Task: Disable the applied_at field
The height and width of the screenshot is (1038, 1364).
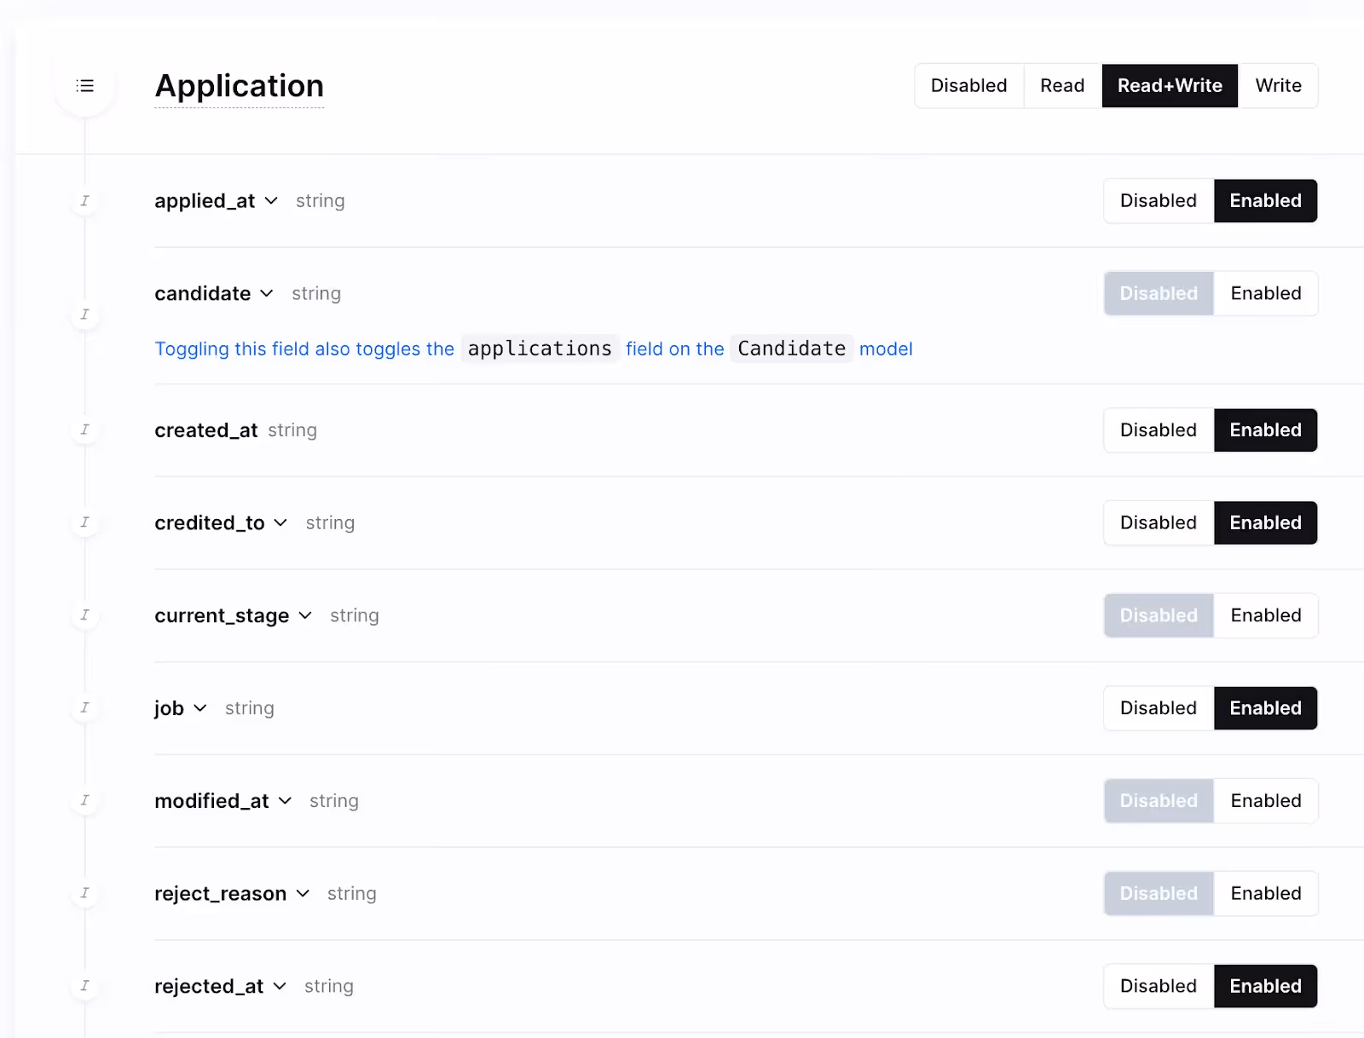Action: (1159, 201)
